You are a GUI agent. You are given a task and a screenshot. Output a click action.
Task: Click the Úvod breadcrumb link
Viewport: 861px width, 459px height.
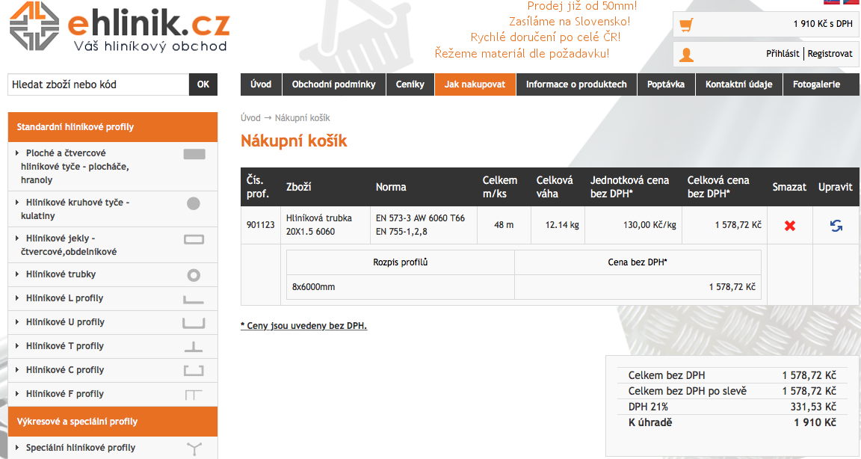point(250,118)
